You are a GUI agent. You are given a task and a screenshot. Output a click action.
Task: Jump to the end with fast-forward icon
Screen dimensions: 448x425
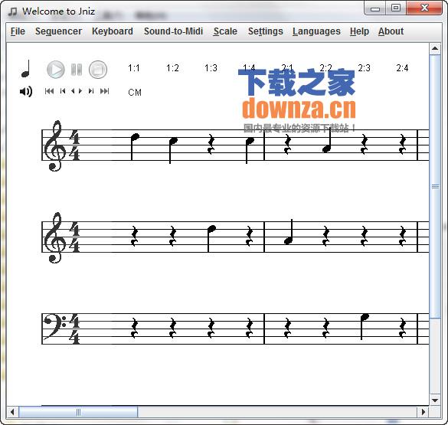(x=105, y=91)
